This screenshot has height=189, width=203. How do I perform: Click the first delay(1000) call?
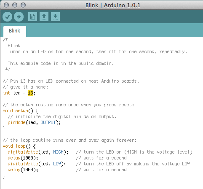click(x=23, y=158)
